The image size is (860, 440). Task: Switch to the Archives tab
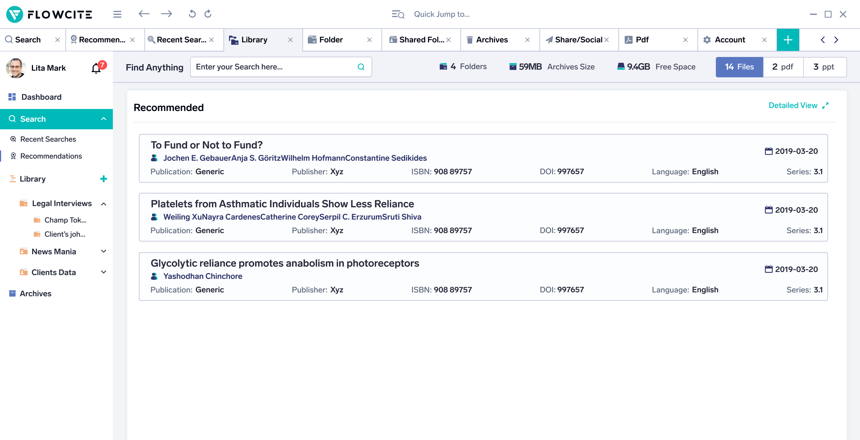(x=492, y=40)
